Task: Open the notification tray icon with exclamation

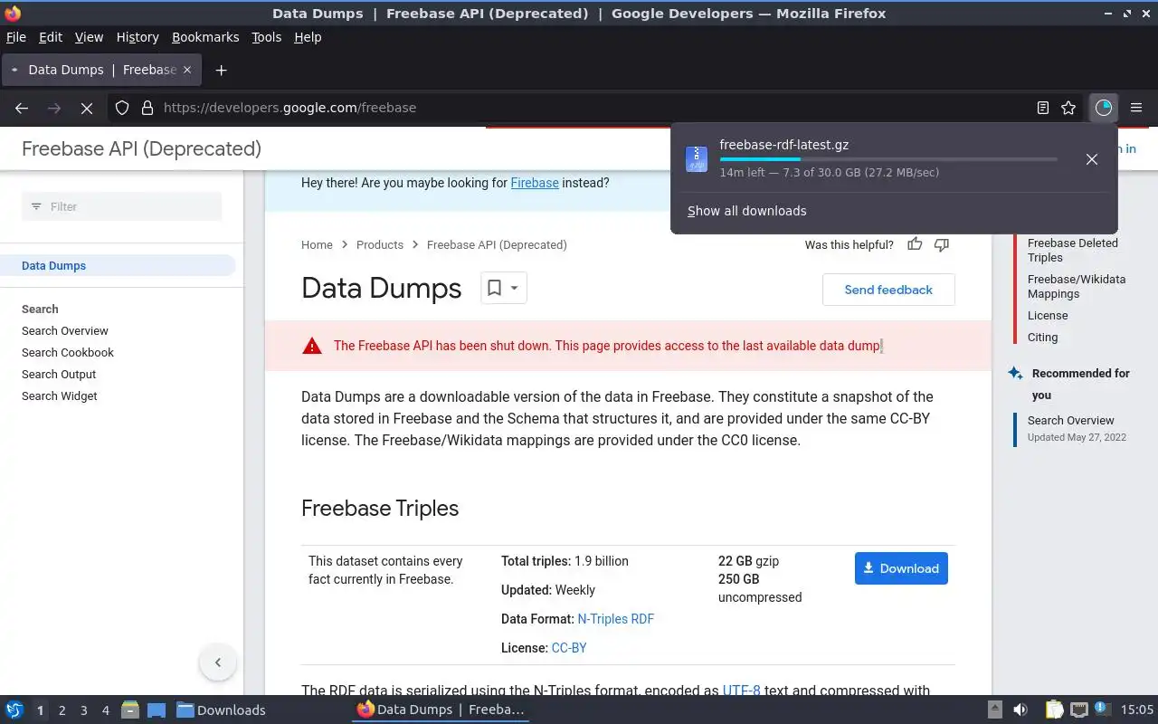Action: pyautogui.click(x=1102, y=709)
